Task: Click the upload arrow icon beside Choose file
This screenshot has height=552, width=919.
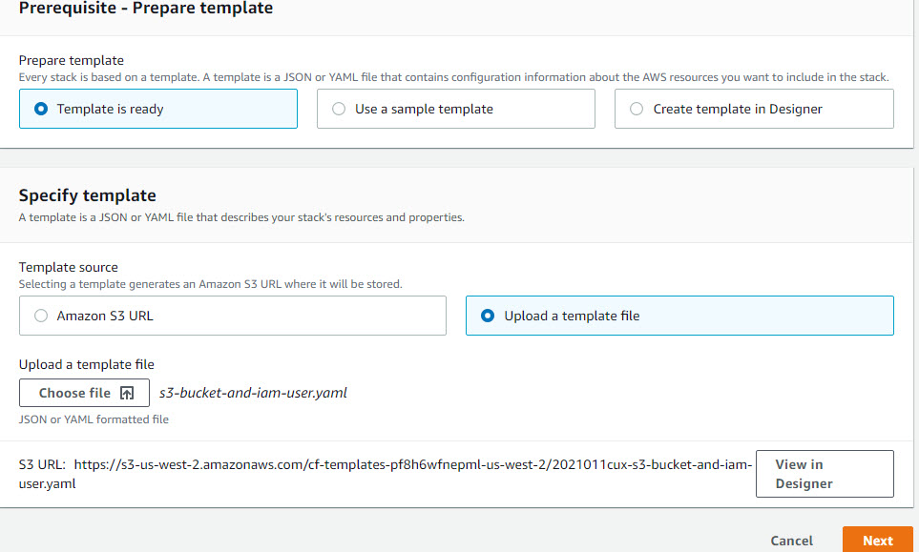Action: [x=127, y=393]
